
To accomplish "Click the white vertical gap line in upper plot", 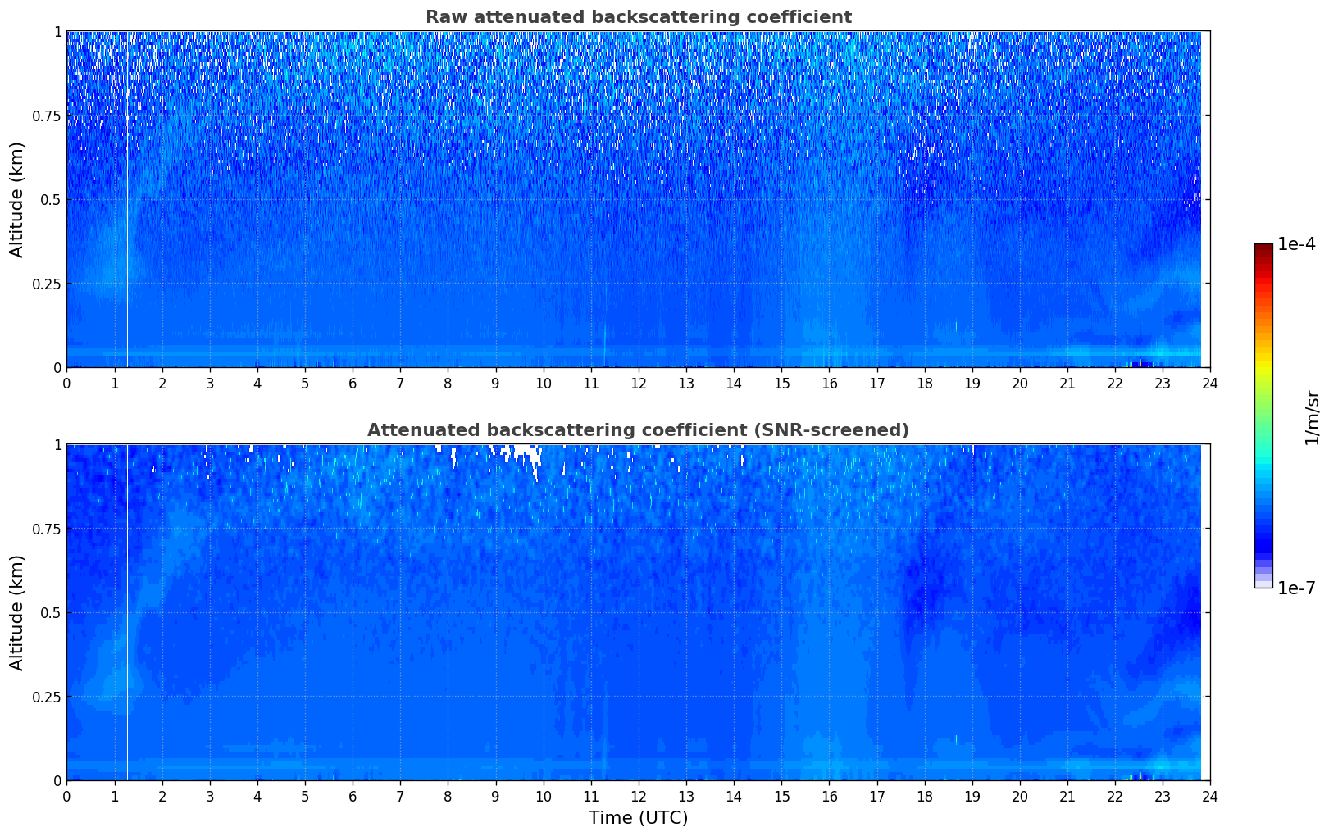I will (x=128, y=199).
